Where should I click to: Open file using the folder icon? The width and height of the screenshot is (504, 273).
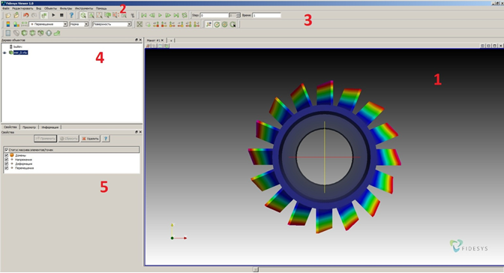pos(7,15)
